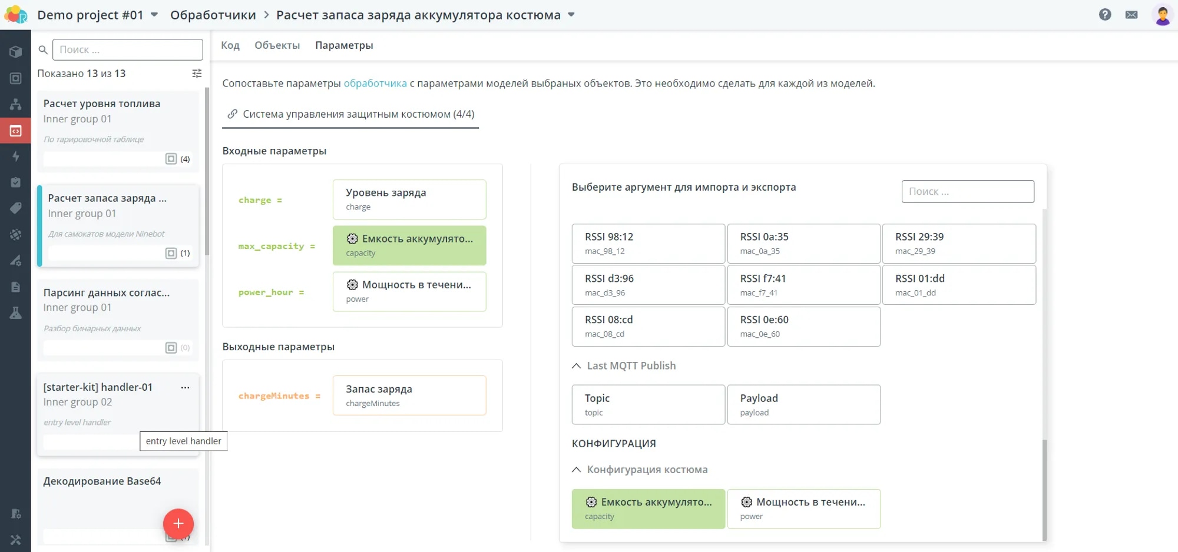Viewport: 1178px width, 552px height.
Task: Open three-dots menu on starter-kit handler-01
Action: pos(185,387)
